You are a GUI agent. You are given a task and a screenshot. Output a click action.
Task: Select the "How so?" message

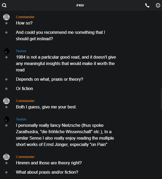pos(24,23)
